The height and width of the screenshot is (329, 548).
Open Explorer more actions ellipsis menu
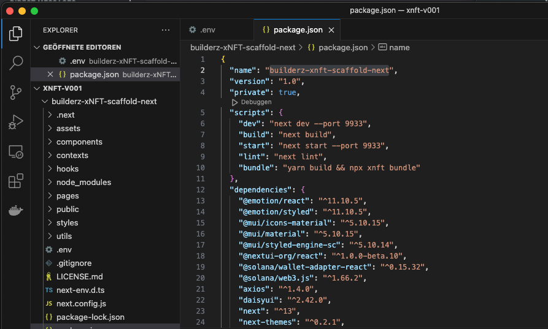[166, 30]
